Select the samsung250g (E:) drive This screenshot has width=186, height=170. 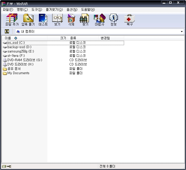pos(21,51)
